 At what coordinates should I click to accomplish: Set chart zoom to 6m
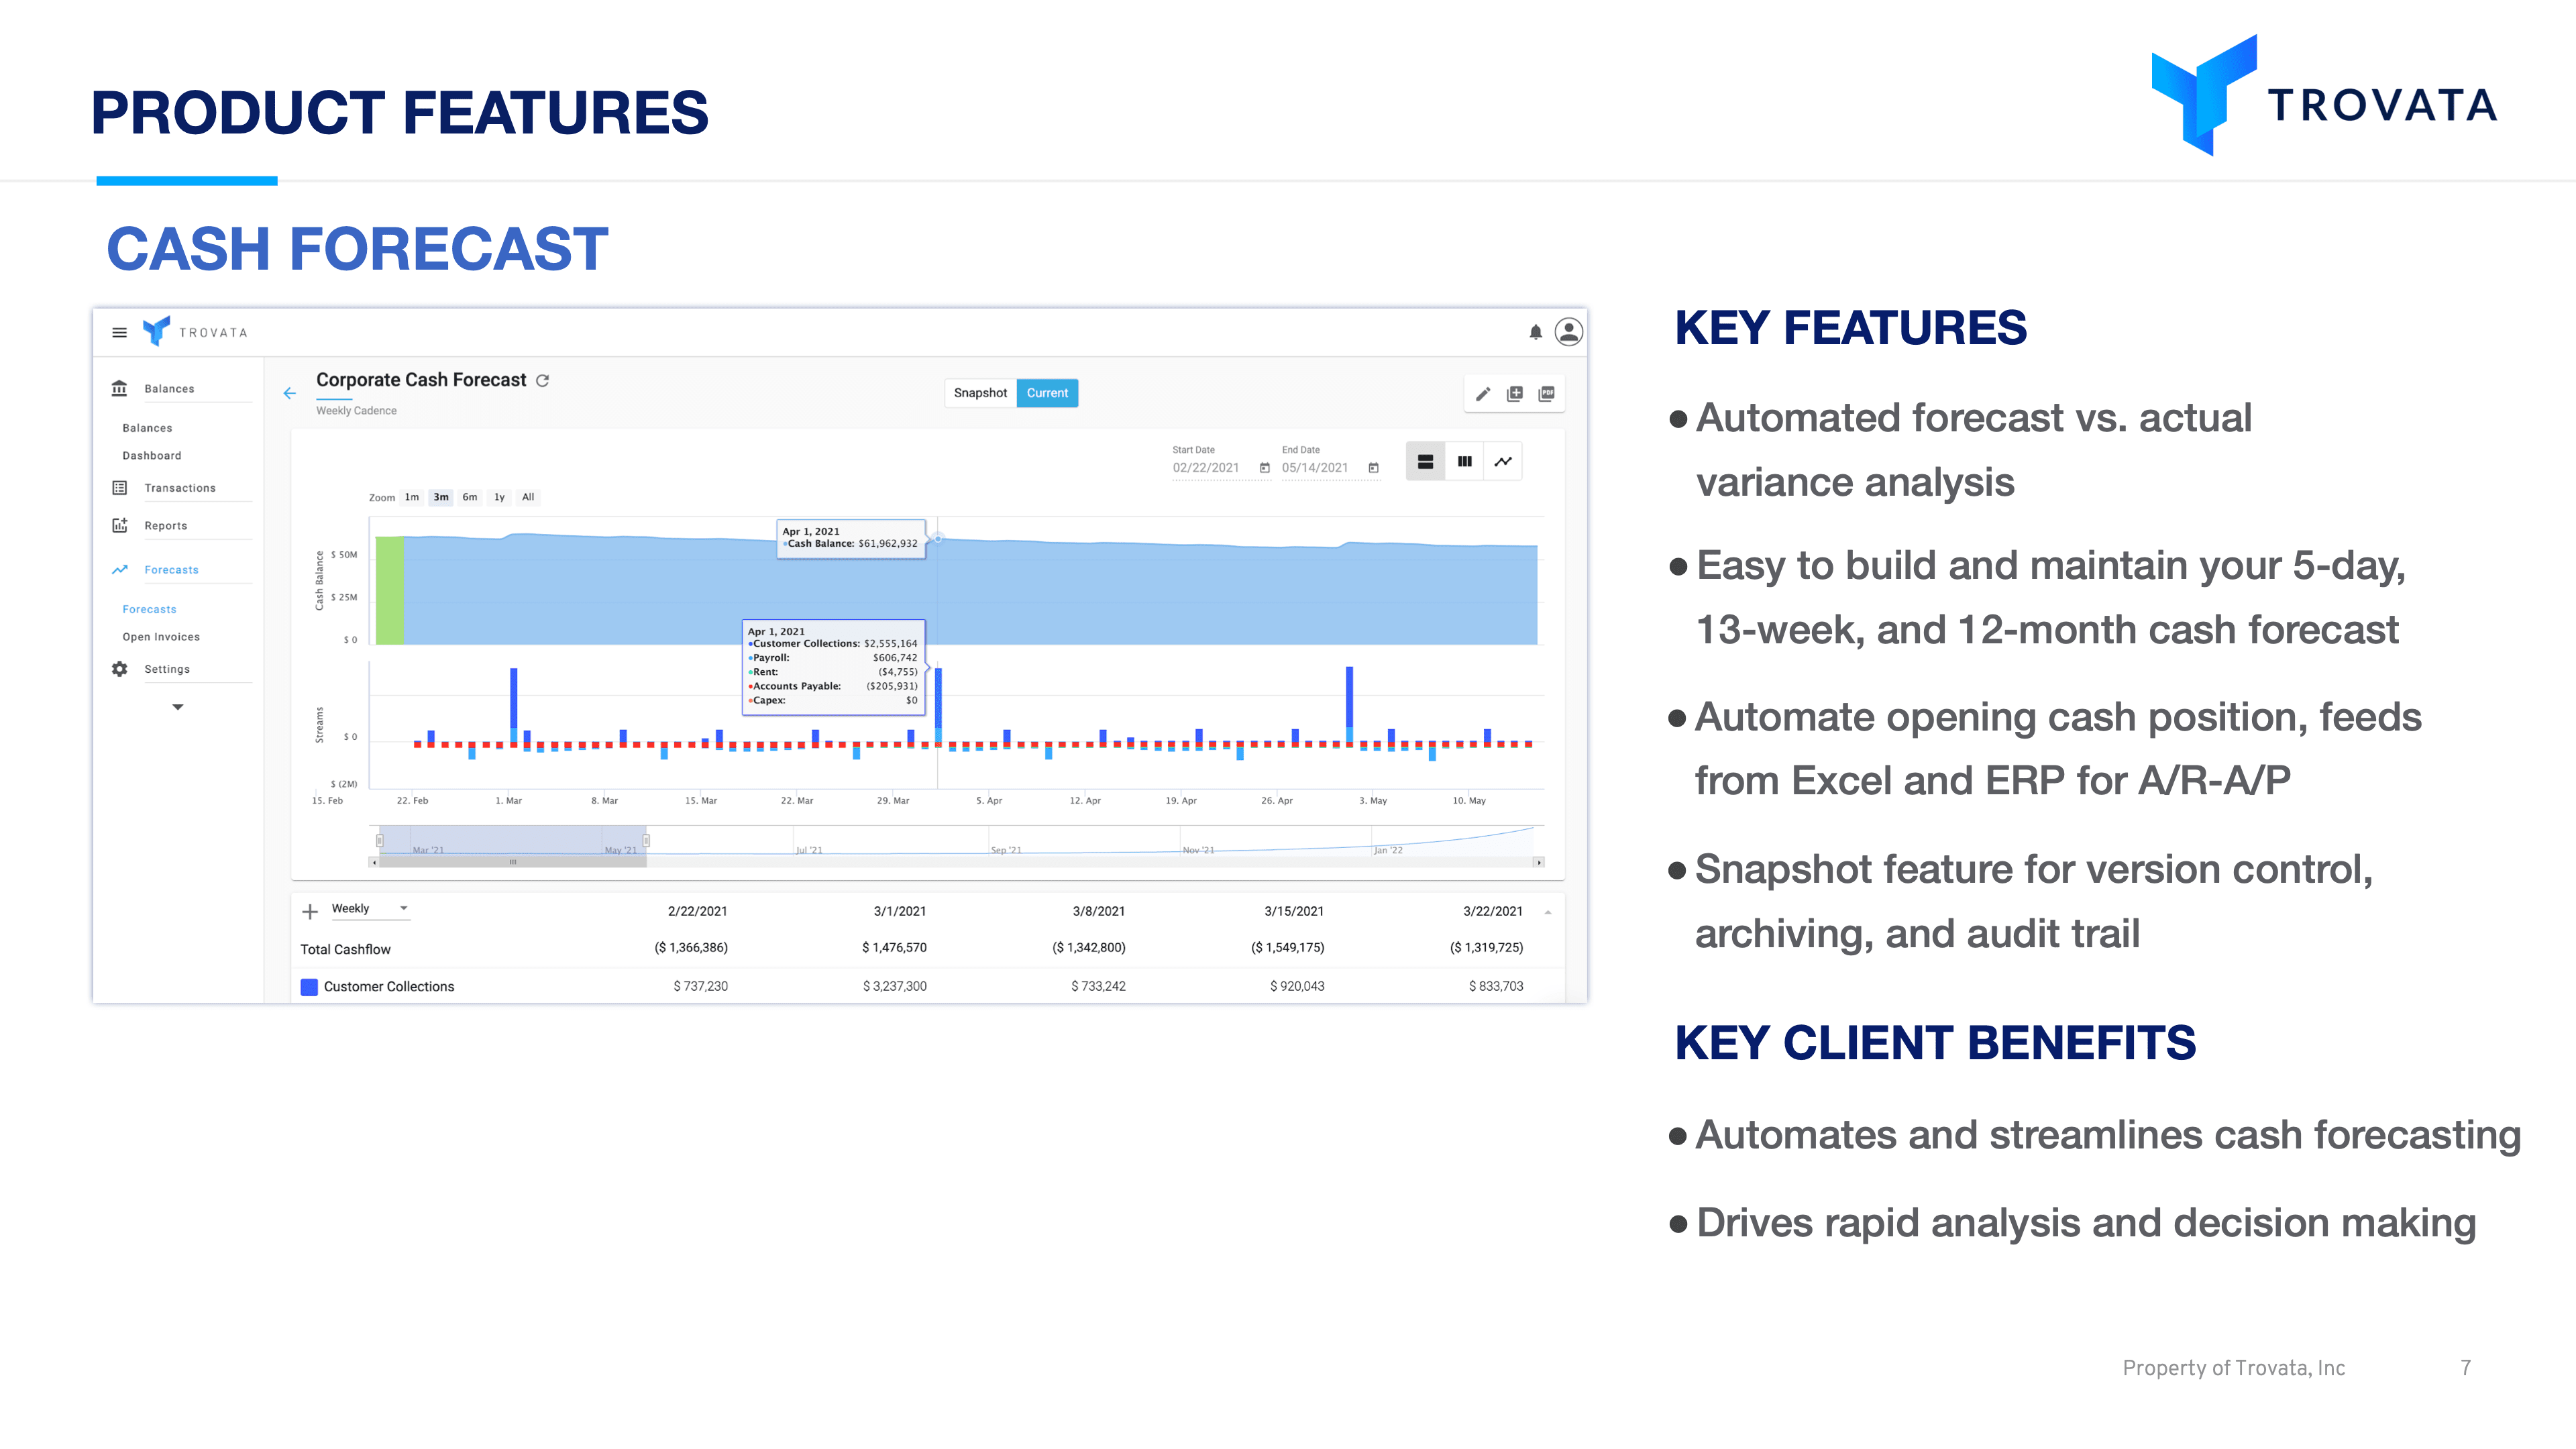469,497
